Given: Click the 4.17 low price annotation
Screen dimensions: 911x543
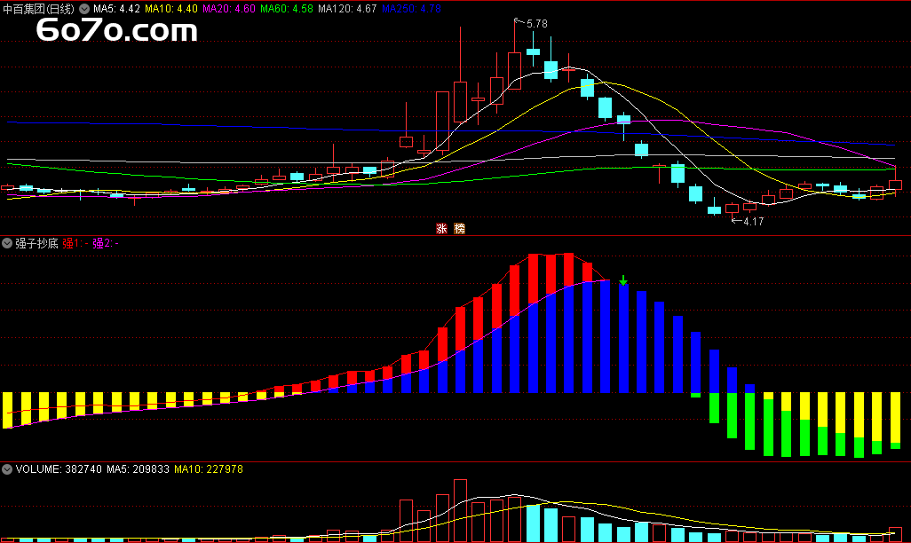Looking at the screenshot, I should 753,221.
